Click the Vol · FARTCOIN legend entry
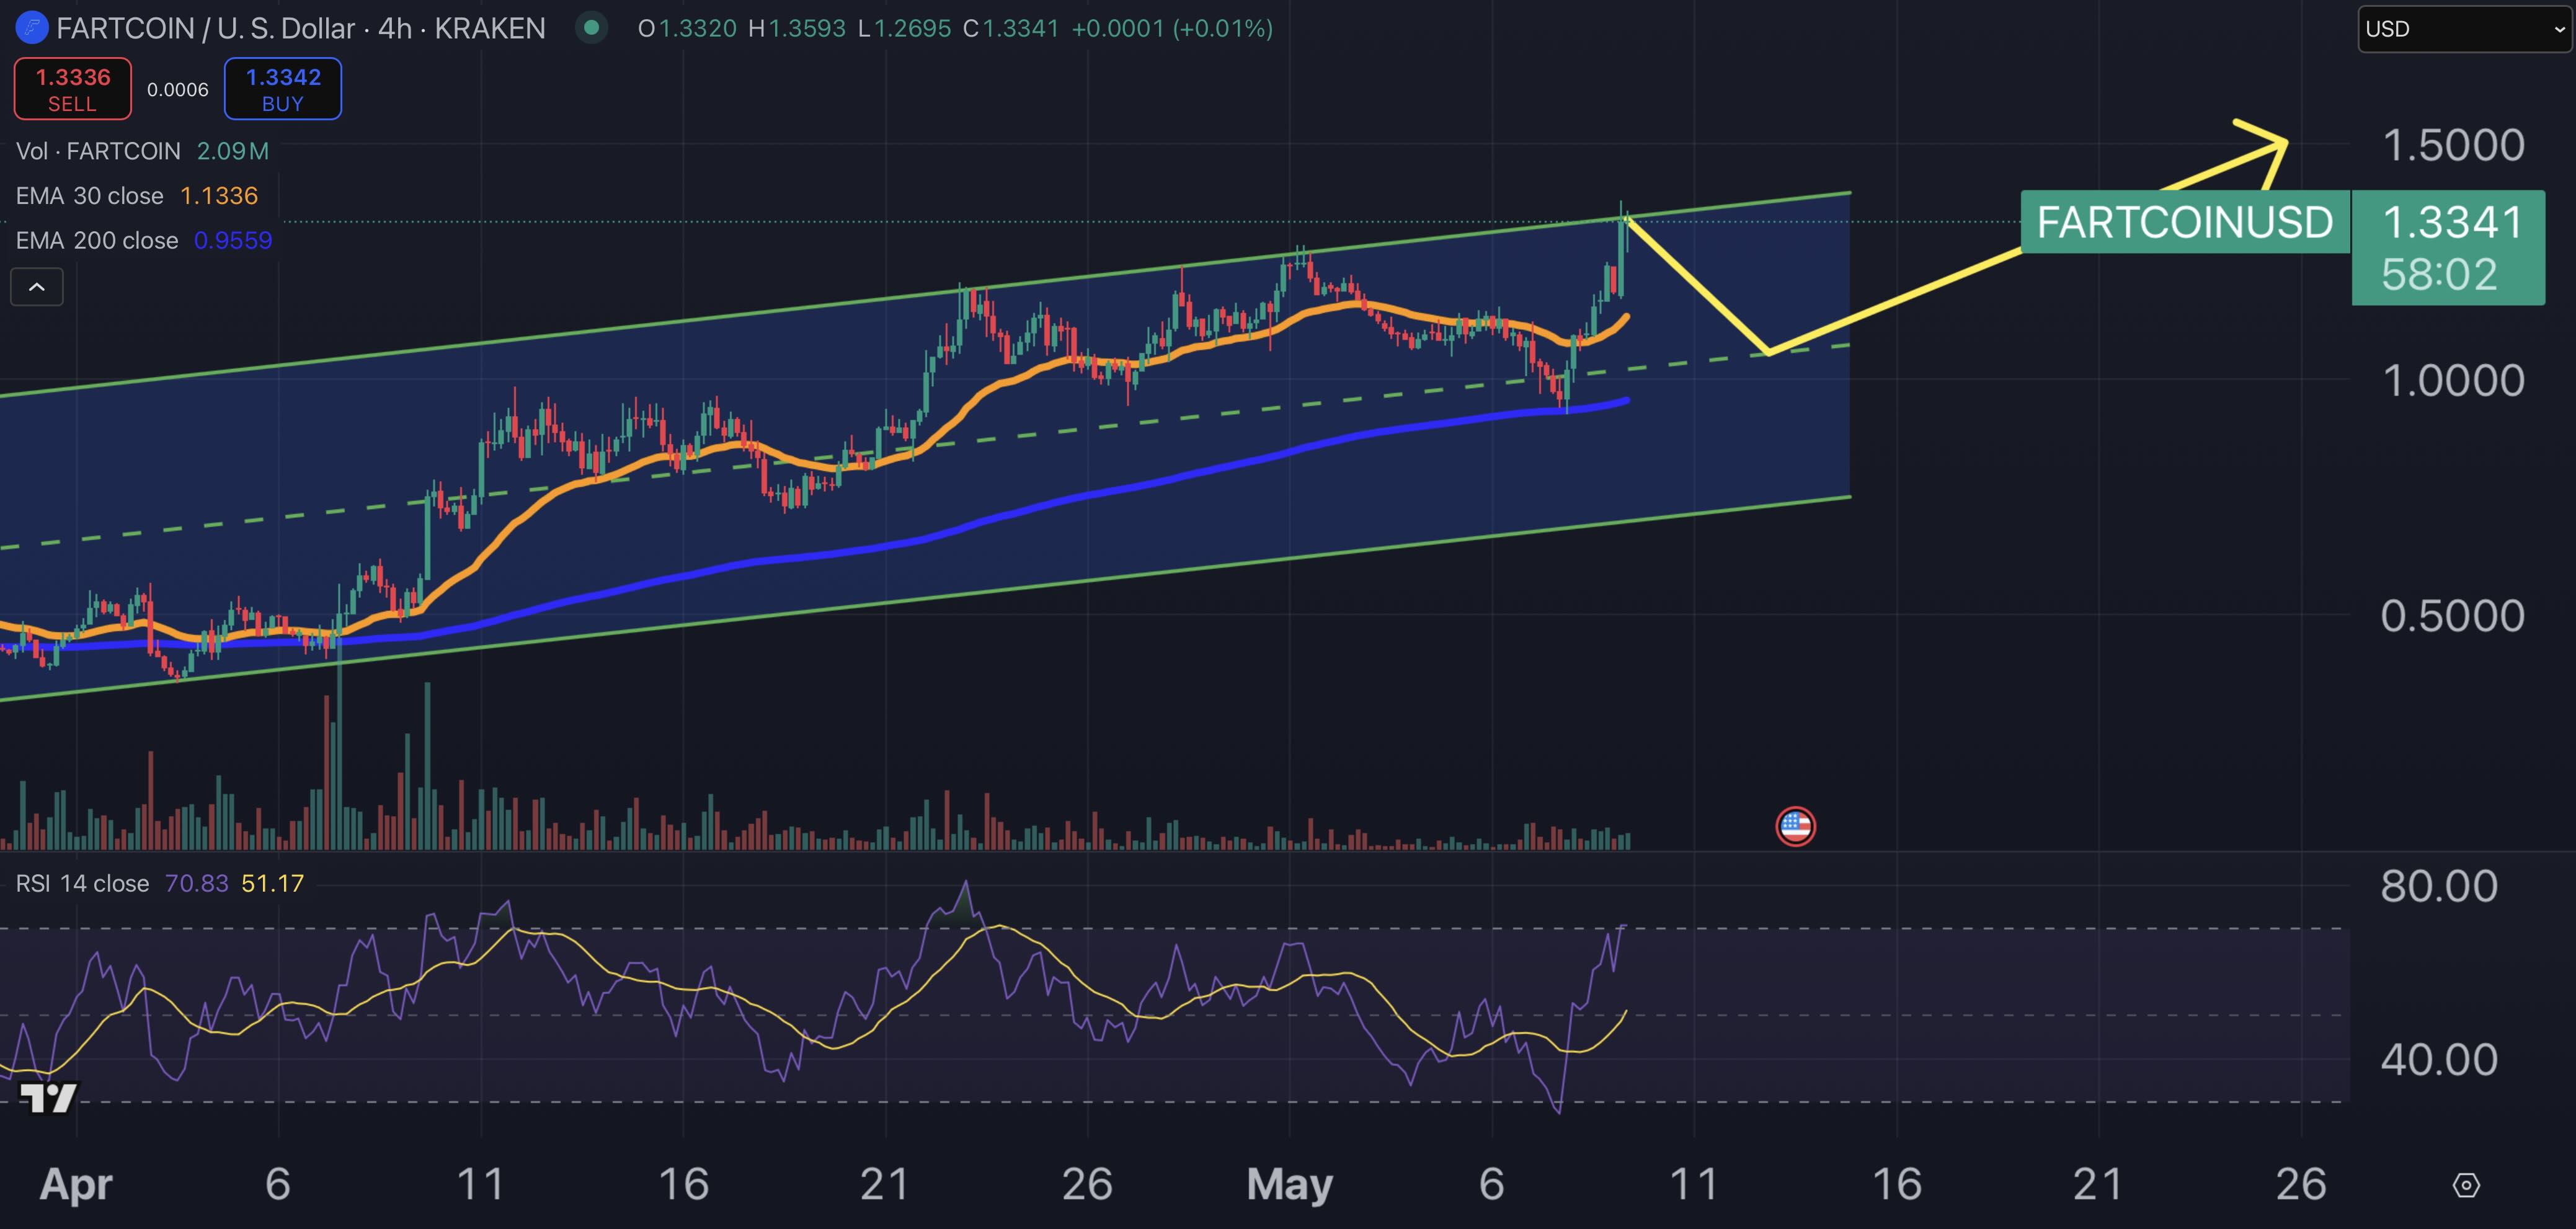 click(x=100, y=151)
